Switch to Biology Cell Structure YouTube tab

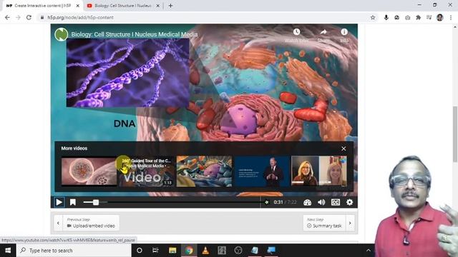tap(123, 6)
